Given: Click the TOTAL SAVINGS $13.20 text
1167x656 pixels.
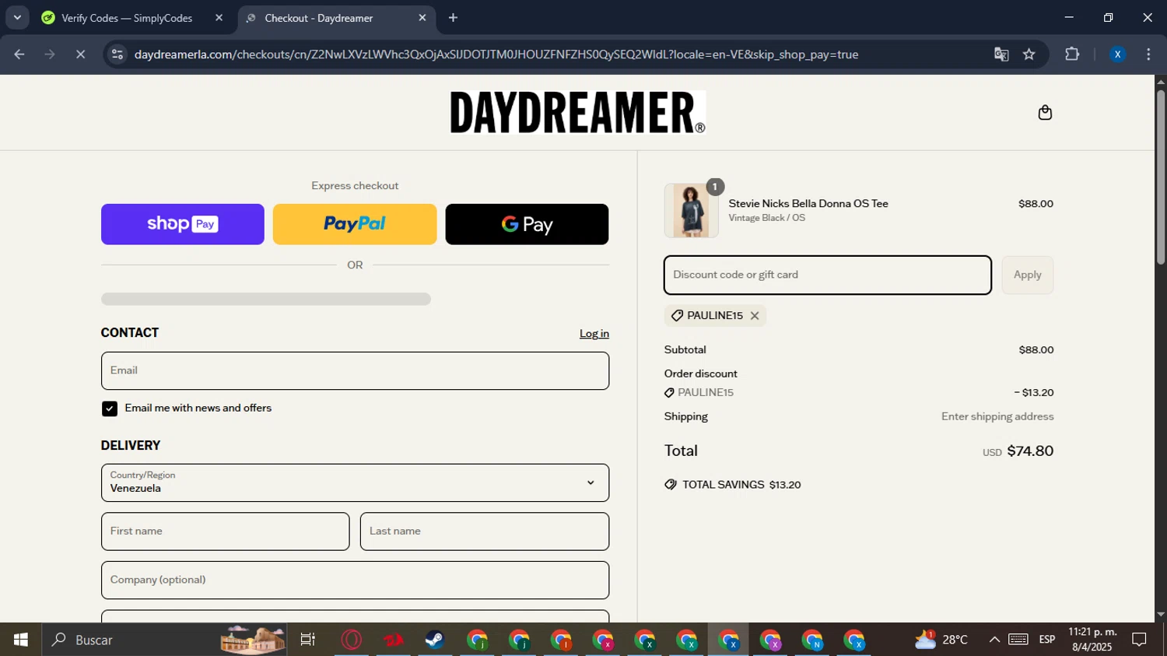Looking at the screenshot, I should click(x=741, y=485).
